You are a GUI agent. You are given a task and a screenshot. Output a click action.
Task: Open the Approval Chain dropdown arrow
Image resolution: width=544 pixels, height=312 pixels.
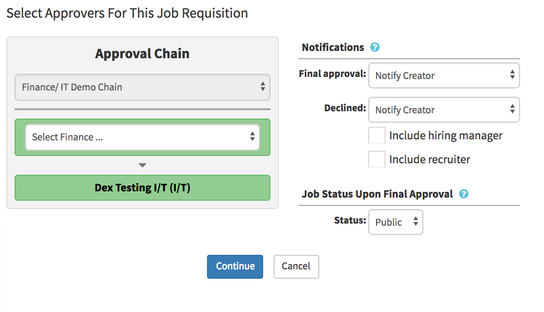263,87
